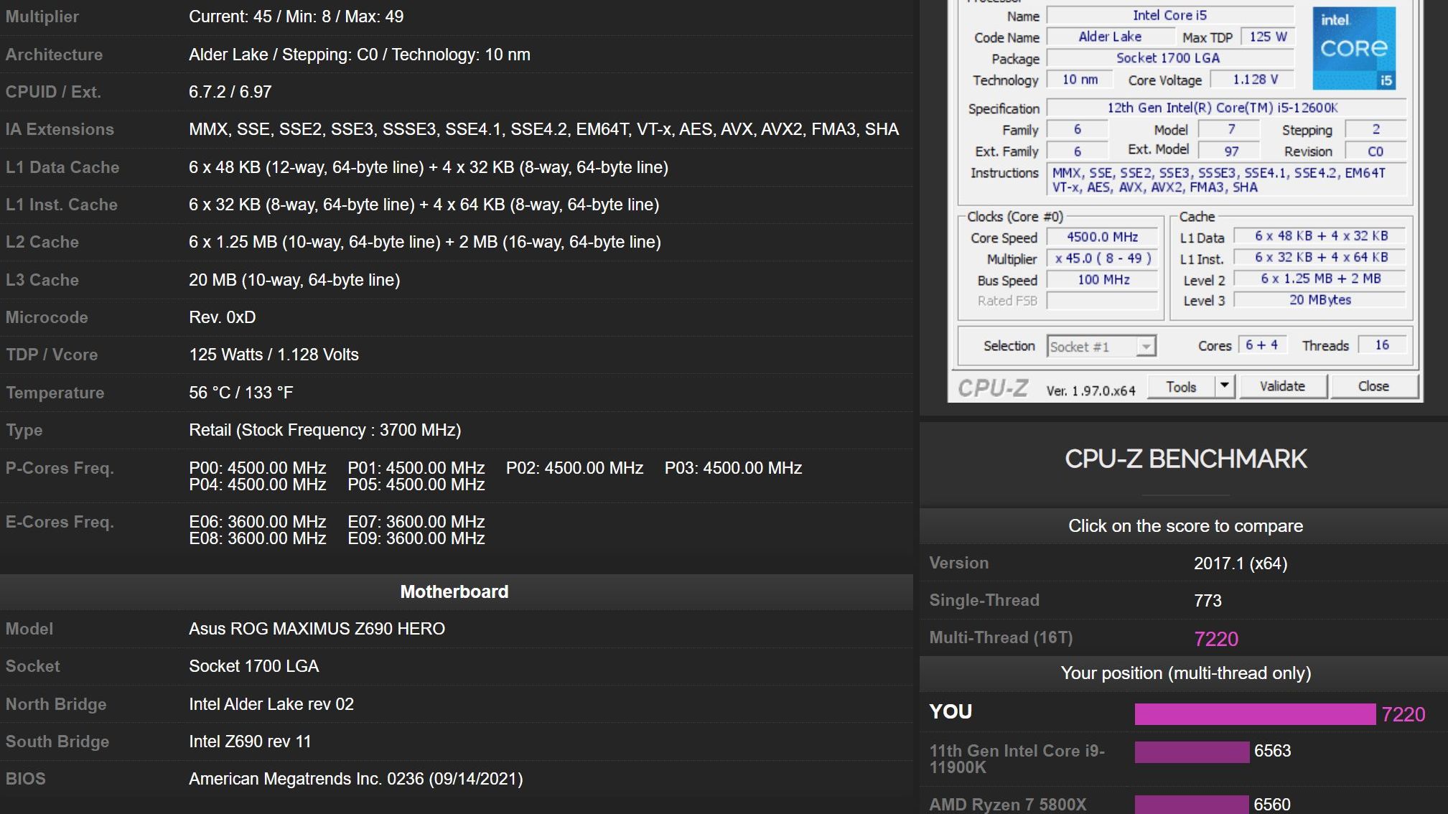Click the Core Speed field 4500.0 MHz
1448x814 pixels.
click(x=1101, y=237)
